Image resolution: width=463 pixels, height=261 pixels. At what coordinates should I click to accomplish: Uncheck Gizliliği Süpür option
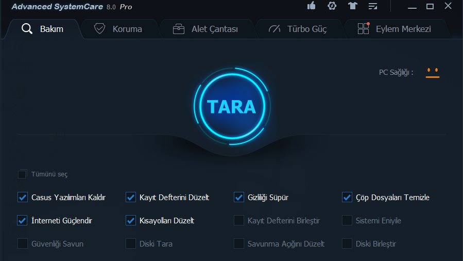click(x=238, y=197)
